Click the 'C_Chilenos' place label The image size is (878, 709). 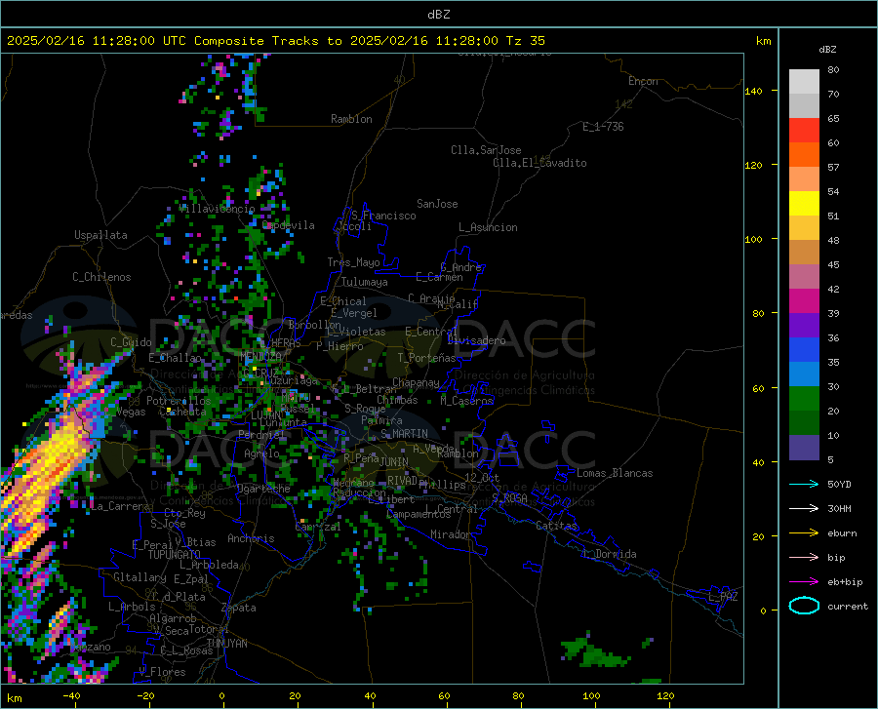(101, 277)
